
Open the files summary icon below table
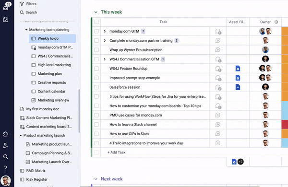tap(234, 162)
